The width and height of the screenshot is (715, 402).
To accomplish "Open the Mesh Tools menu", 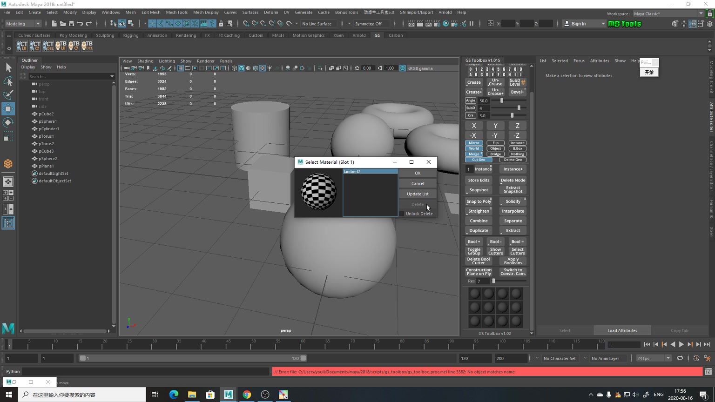I will (x=176, y=12).
